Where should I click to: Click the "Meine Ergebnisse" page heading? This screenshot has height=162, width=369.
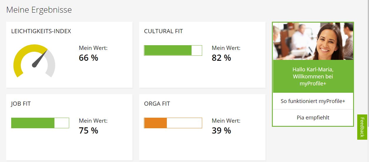[39, 10]
